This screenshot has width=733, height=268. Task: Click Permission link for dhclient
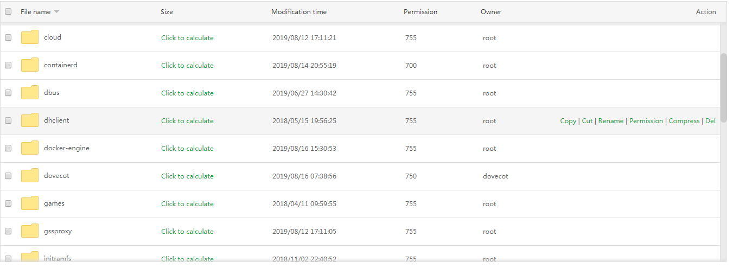[646, 121]
